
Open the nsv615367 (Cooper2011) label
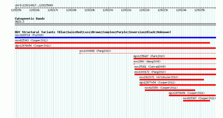[x=199, y=98]
